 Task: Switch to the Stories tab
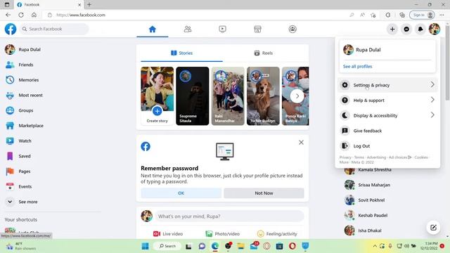tap(181, 53)
